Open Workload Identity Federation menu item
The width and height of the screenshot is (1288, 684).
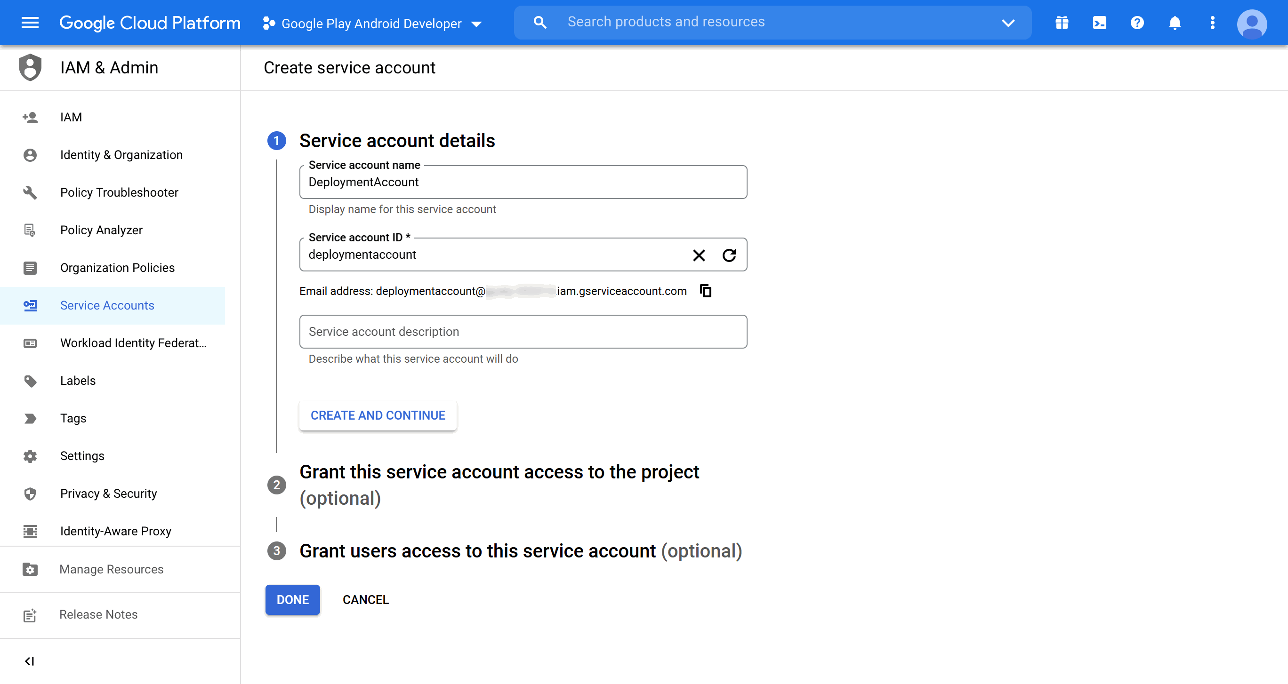(133, 343)
